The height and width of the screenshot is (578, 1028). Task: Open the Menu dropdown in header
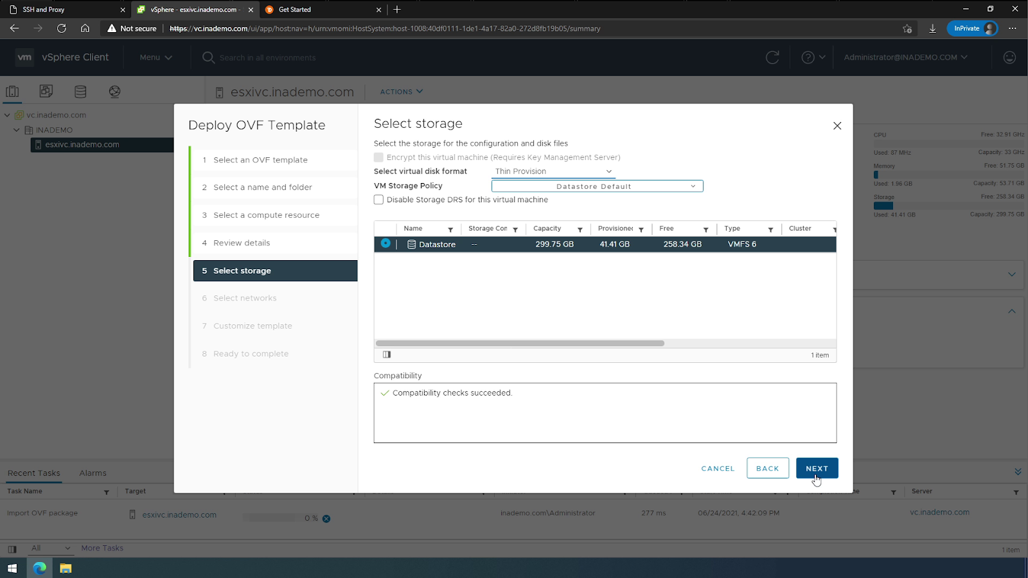point(155,57)
